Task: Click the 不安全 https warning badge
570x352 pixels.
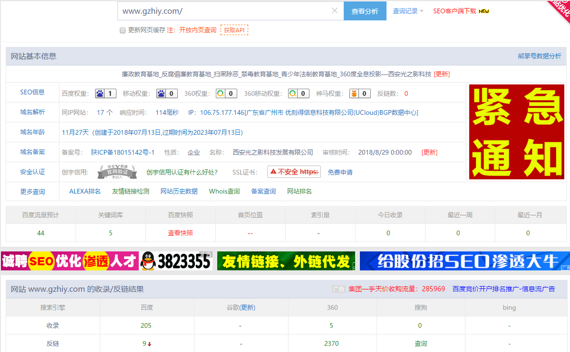Action: (294, 172)
